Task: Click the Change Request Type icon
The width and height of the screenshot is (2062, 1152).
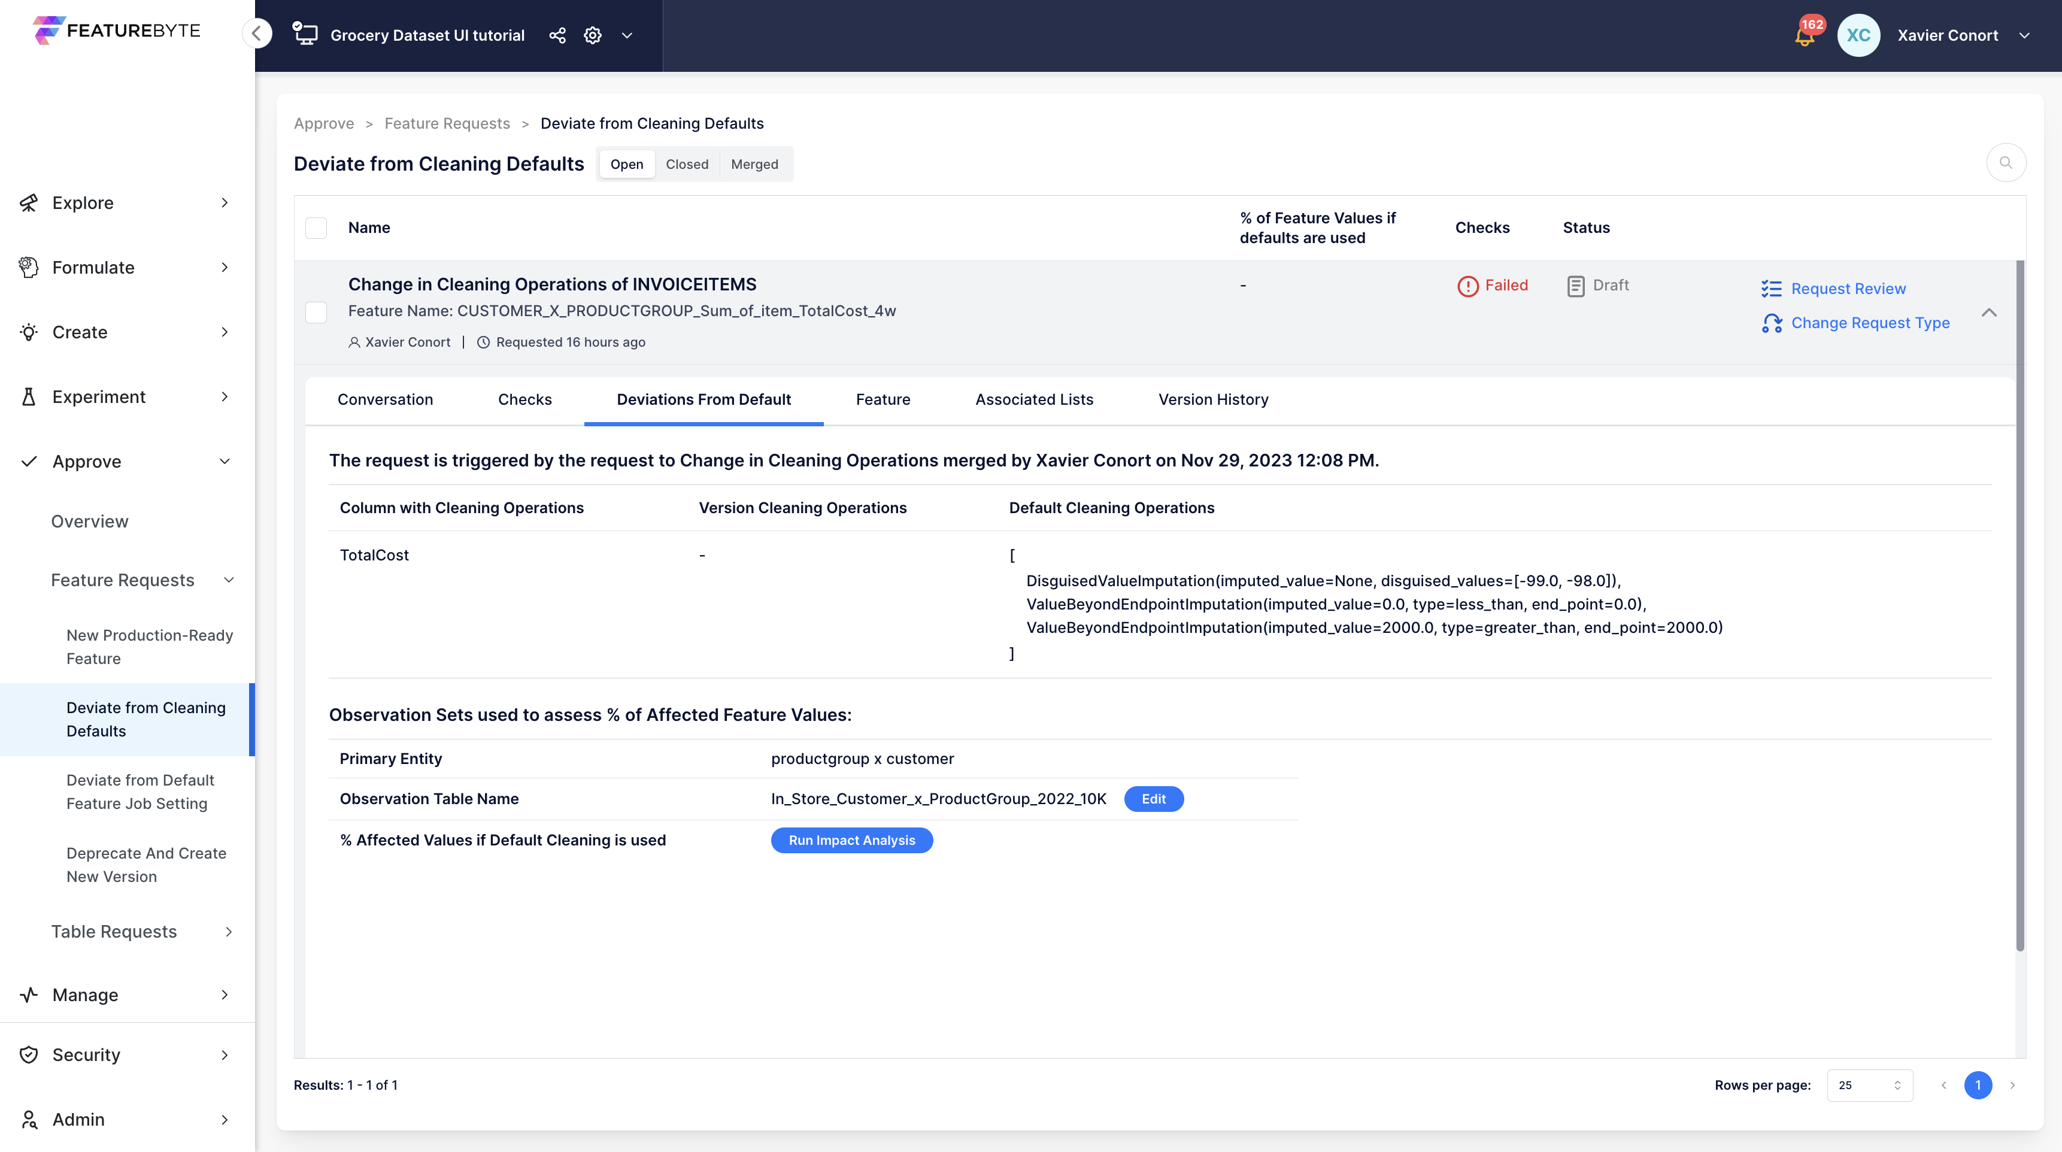Action: point(1772,323)
